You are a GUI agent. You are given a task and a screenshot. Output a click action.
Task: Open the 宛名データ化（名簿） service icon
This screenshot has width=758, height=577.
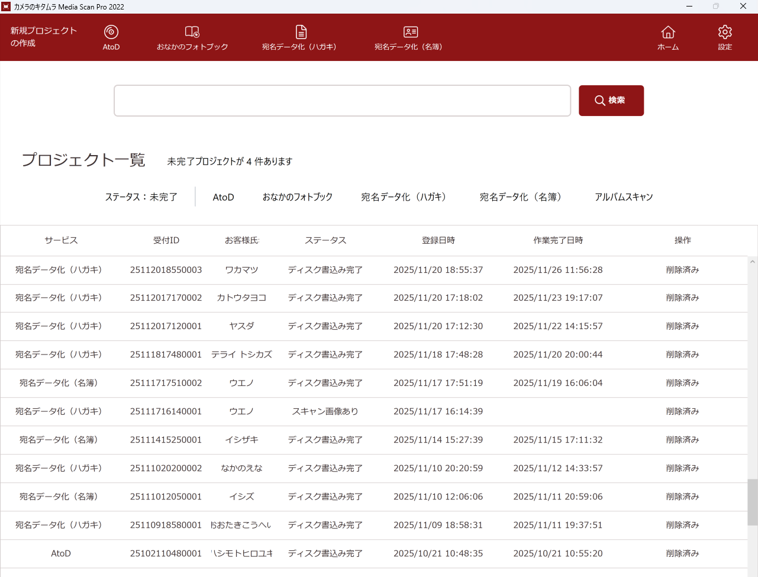(x=409, y=37)
